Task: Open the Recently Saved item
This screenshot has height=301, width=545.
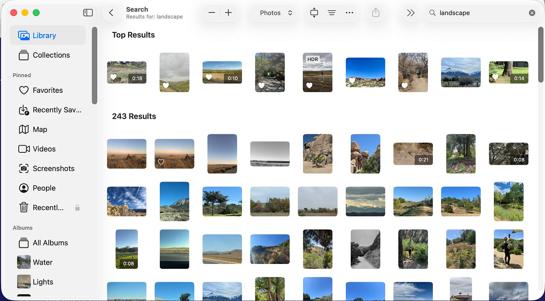Action: click(x=48, y=110)
